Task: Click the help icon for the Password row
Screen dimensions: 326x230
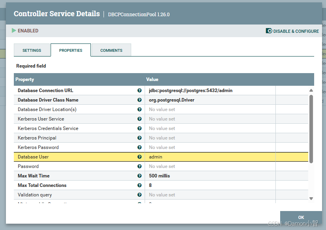Action: [139, 166]
